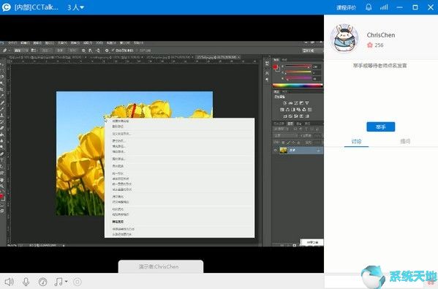Click the red R channel slider
438x289 pixels.
click(298, 67)
